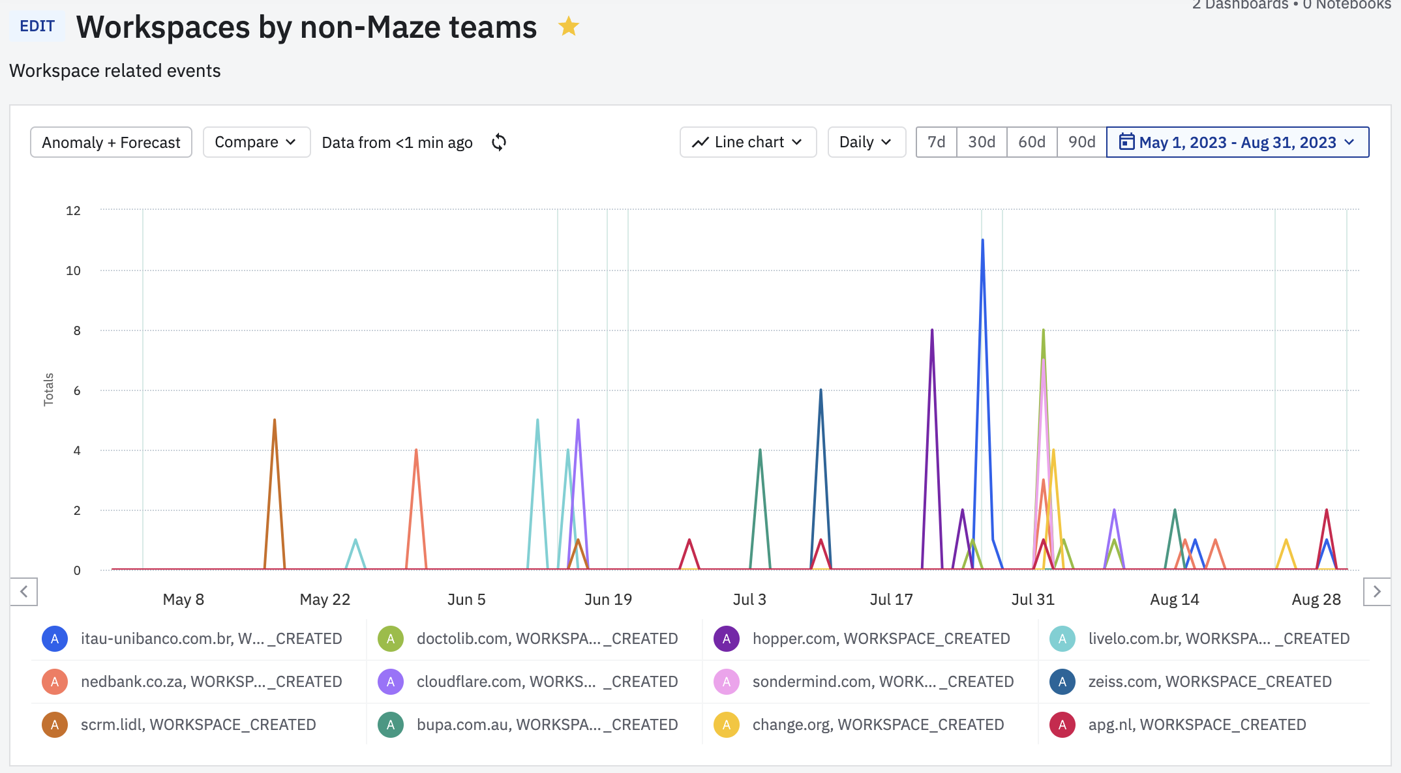Click the EDIT button
Screen dimensions: 1401x773
point(37,26)
